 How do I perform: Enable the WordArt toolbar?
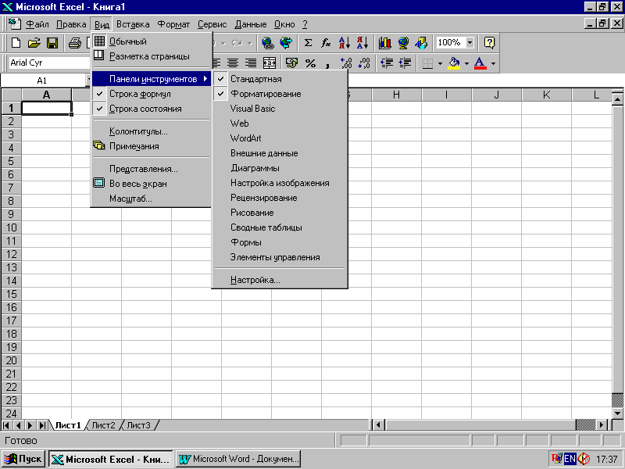click(280, 138)
